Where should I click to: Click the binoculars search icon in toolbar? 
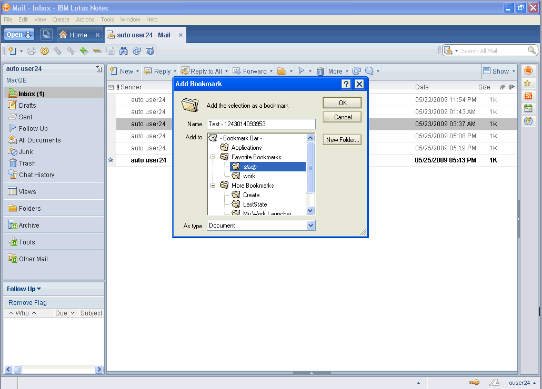click(x=124, y=51)
